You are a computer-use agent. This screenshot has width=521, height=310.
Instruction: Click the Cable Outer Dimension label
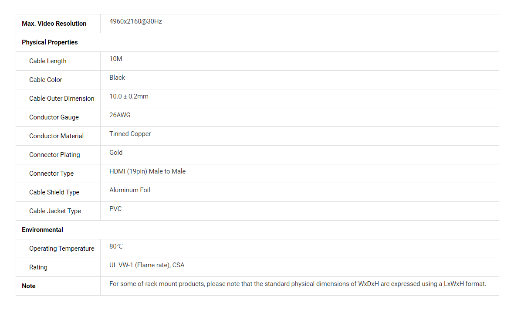coord(62,99)
